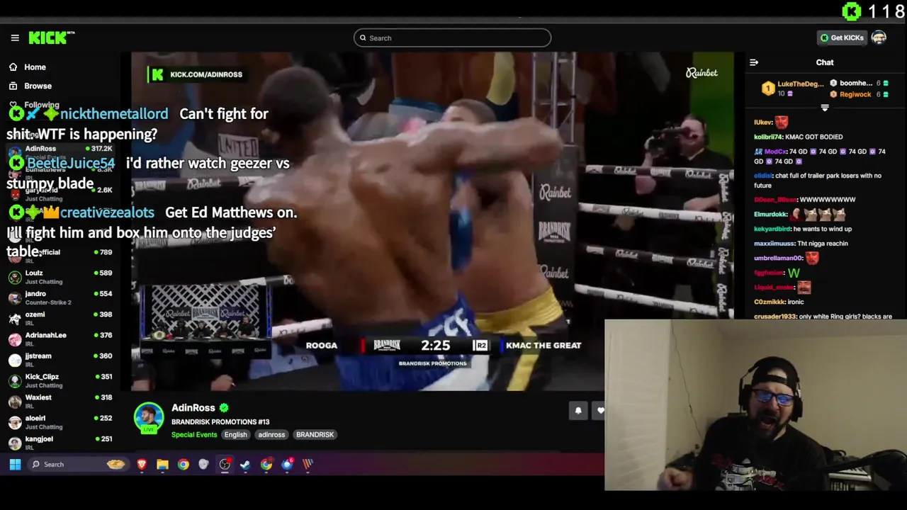Click the boxing video player area
This screenshot has width=907, height=510.
[432, 221]
